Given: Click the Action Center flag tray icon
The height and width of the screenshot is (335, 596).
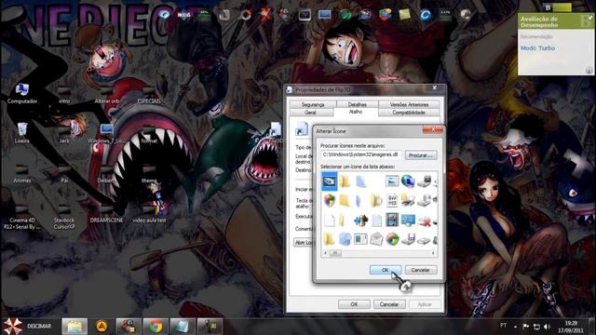Looking at the screenshot, I should click(x=525, y=327).
